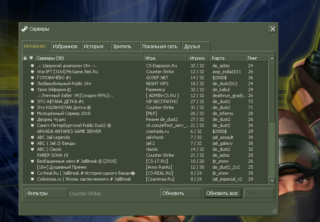Click shield icon of Это KAZAKHSTAN Детка
Image resolution: width=320 pixels, height=222 pixels.
pos(32,107)
